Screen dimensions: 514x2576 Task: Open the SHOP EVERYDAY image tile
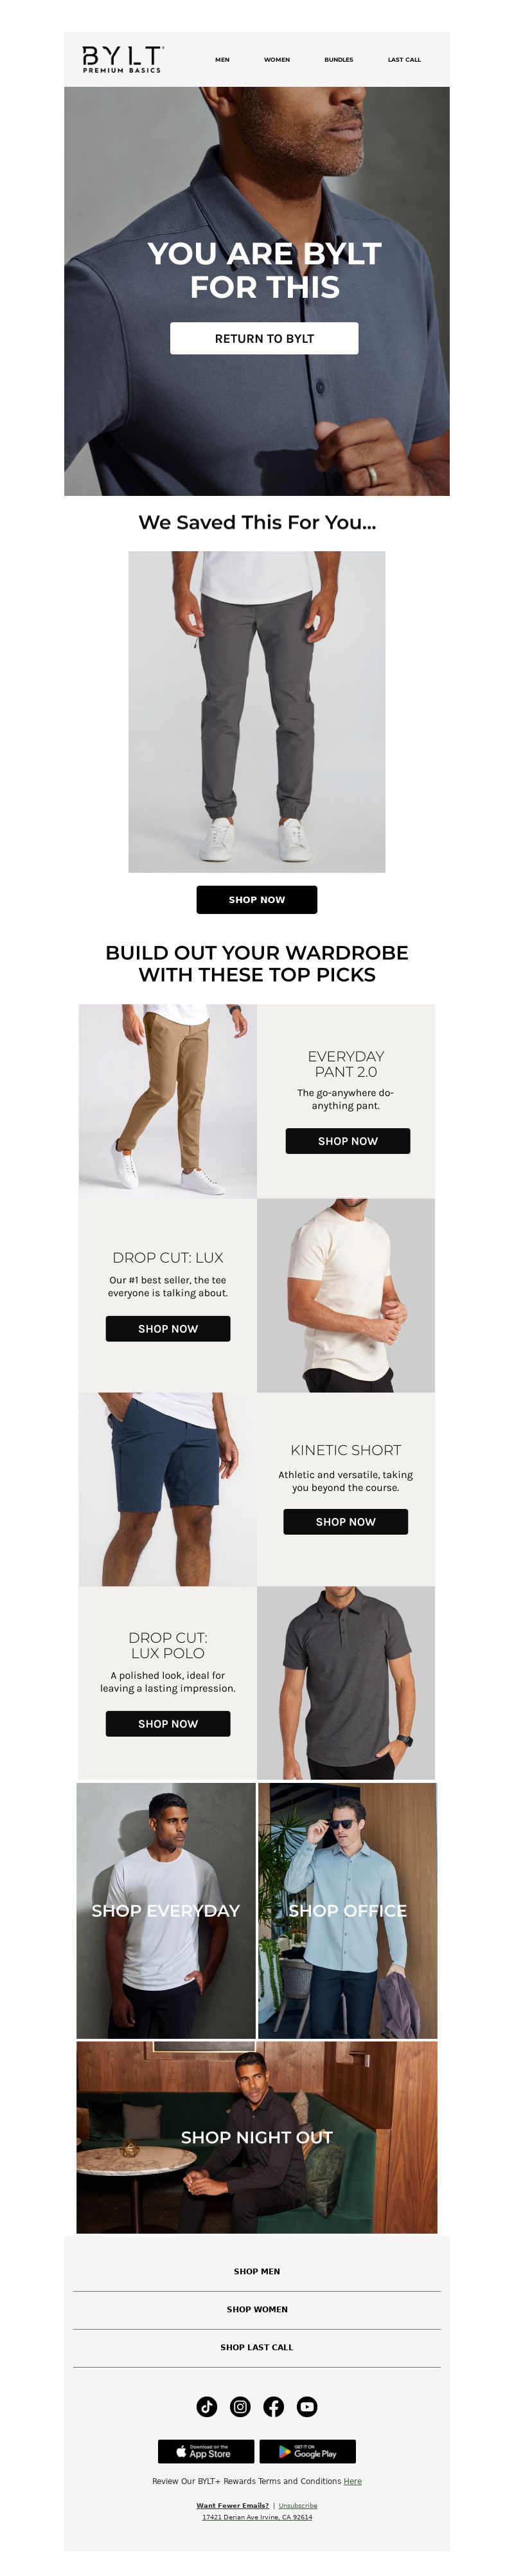(166, 1909)
